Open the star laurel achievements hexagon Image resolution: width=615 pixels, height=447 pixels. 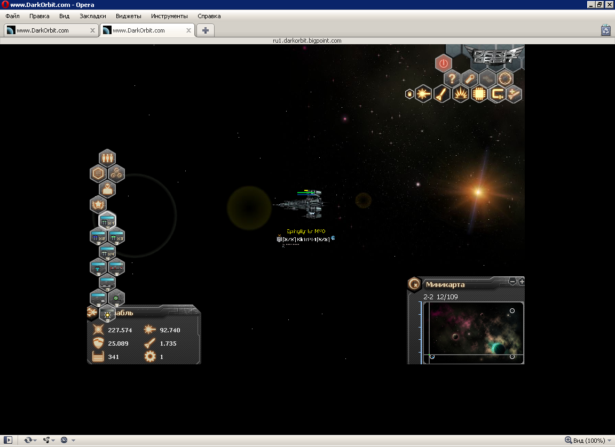(x=98, y=204)
